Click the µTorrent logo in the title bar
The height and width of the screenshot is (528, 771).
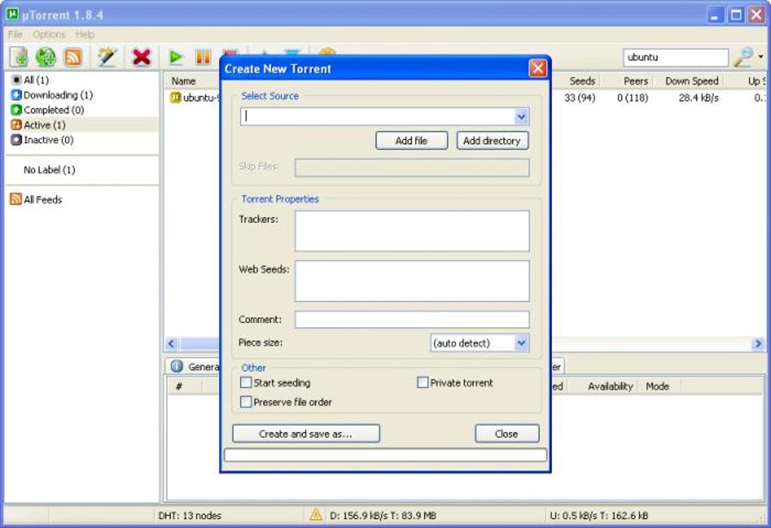[12, 14]
